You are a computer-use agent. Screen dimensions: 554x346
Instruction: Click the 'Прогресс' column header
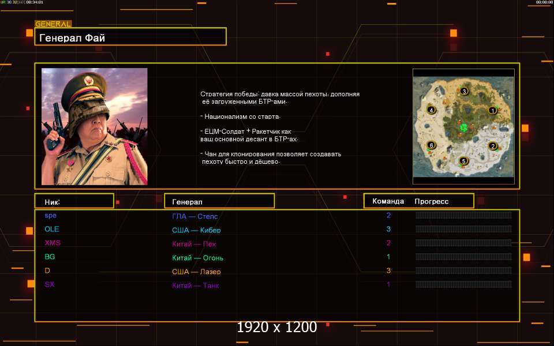click(x=432, y=201)
